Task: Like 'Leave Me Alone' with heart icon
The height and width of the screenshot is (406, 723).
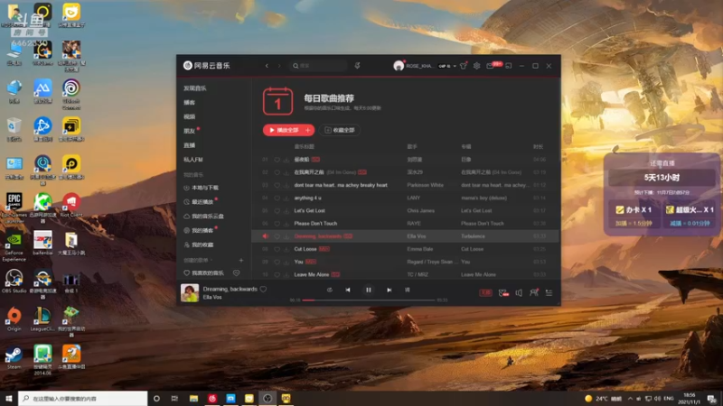Action: [x=277, y=275]
